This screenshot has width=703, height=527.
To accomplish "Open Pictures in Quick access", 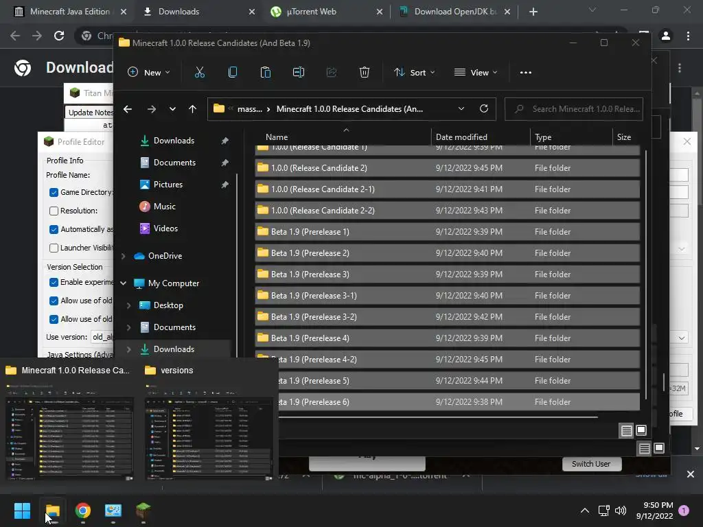I will pos(168,185).
